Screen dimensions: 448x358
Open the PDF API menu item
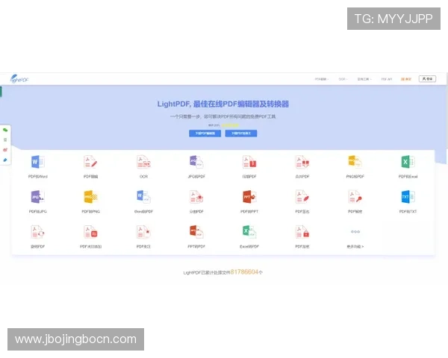click(x=386, y=78)
